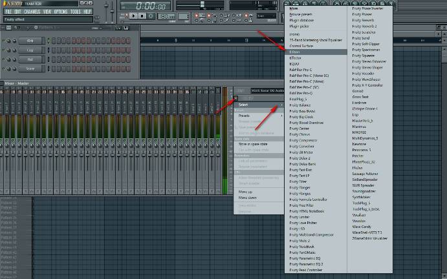Select Newtone plugin
The image size is (447, 279).
pyautogui.click(x=370, y=144)
